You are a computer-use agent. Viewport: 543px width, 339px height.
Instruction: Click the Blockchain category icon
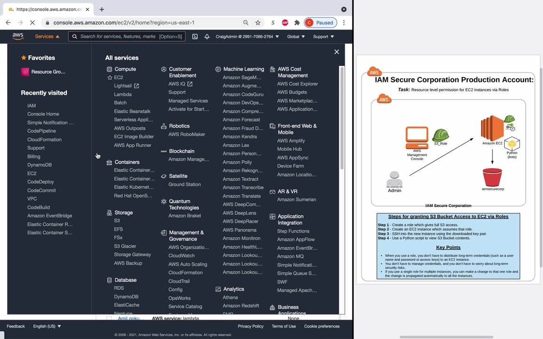click(164, 151)
